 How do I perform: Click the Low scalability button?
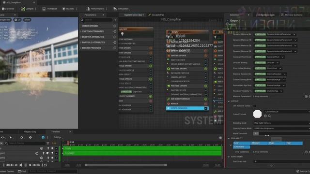[242, 143]
